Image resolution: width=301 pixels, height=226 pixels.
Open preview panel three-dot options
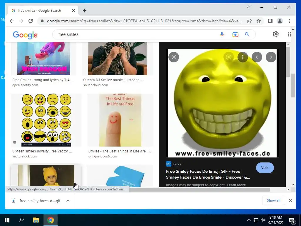click(x=243, y=57)
